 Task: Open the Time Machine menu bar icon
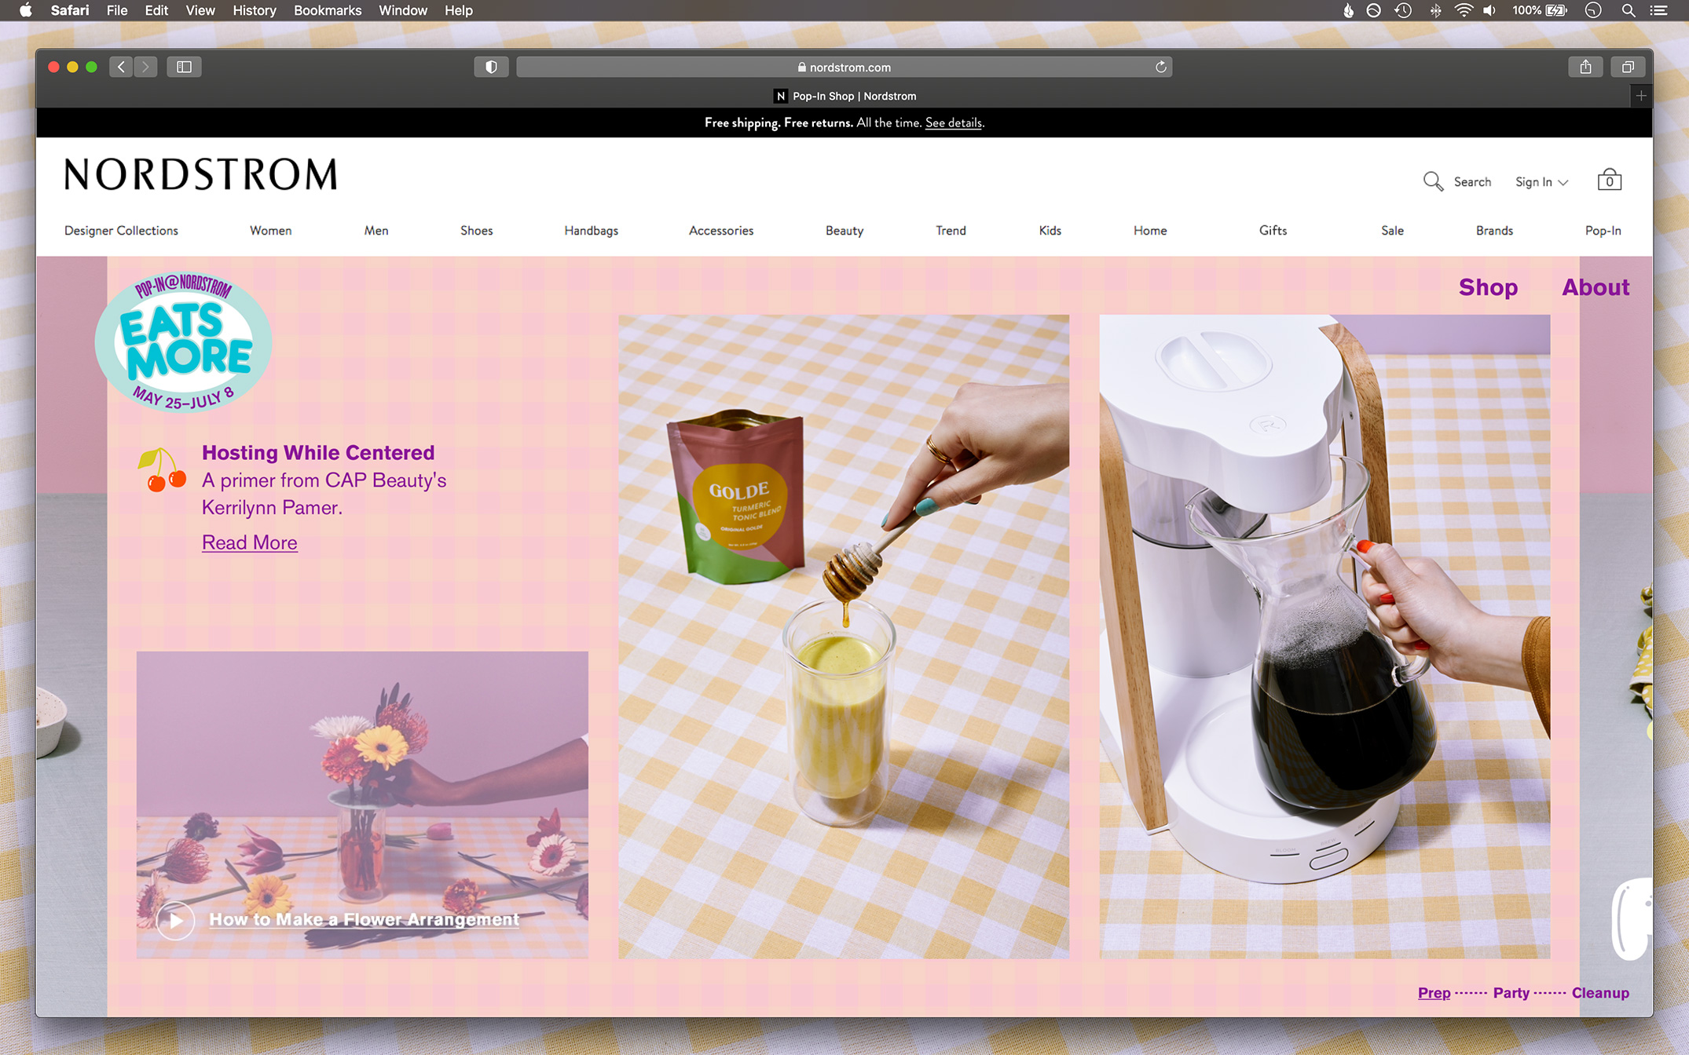point(1403,10)
